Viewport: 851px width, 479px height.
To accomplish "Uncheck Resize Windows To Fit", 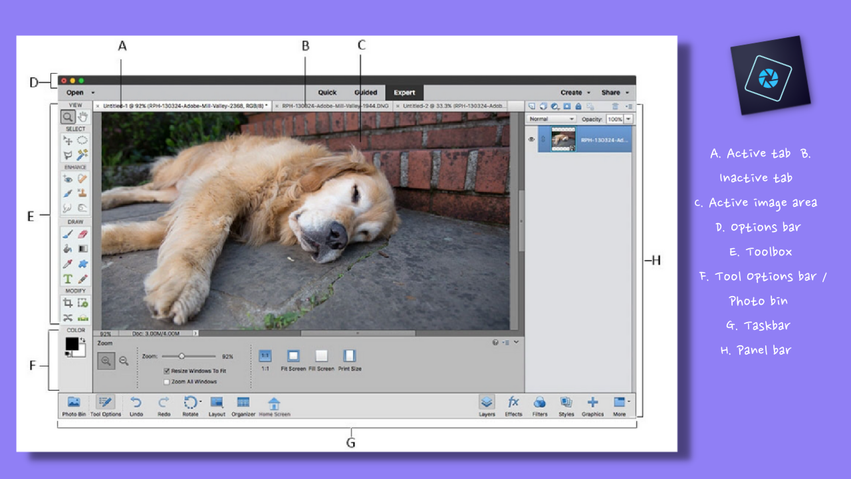I will pyautogui.click(x=167, y=370).
